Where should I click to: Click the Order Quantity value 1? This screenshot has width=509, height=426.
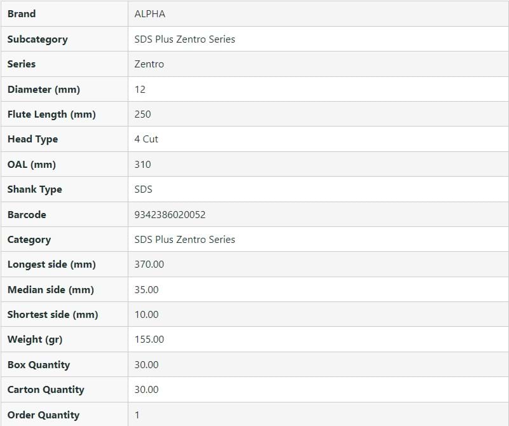[x=137, y=415]
